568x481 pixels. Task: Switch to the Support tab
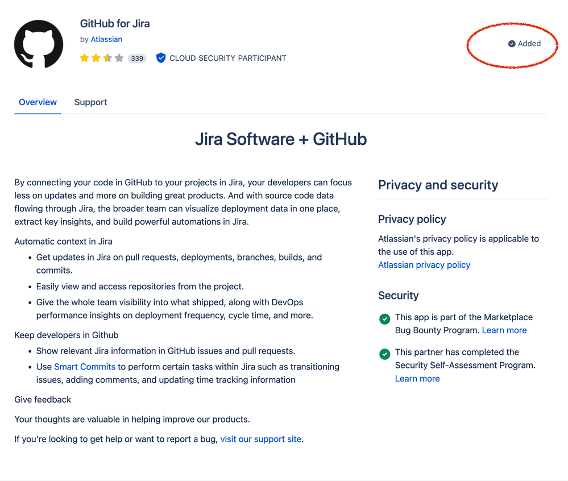90,102
